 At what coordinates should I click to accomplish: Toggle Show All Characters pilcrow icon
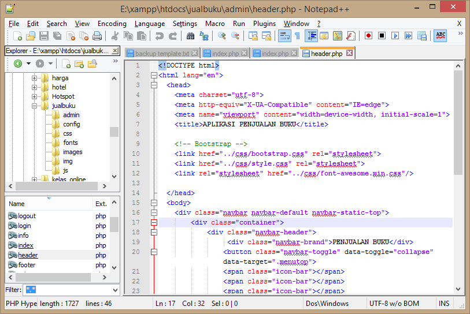coord(297,36)
